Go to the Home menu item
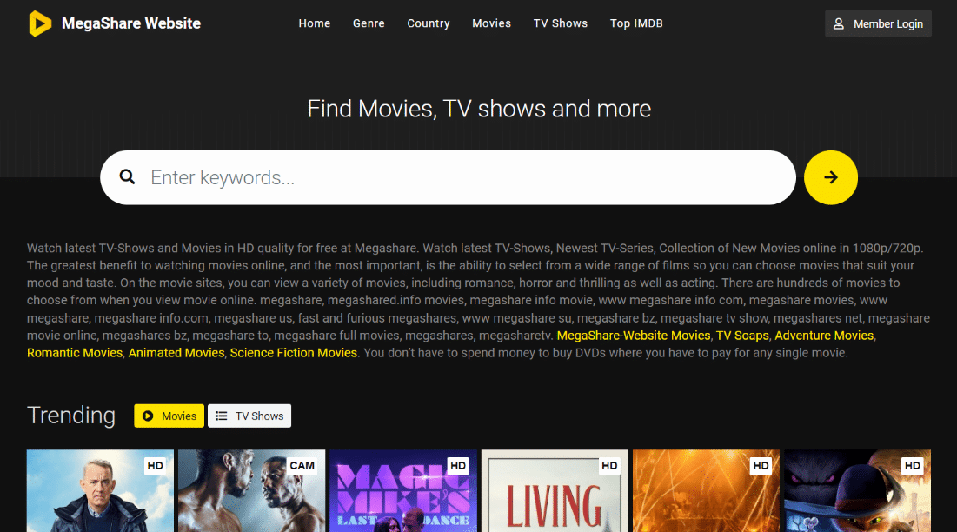Image resolution: width=957 pixels, height=532 pixels. (314, 23)
